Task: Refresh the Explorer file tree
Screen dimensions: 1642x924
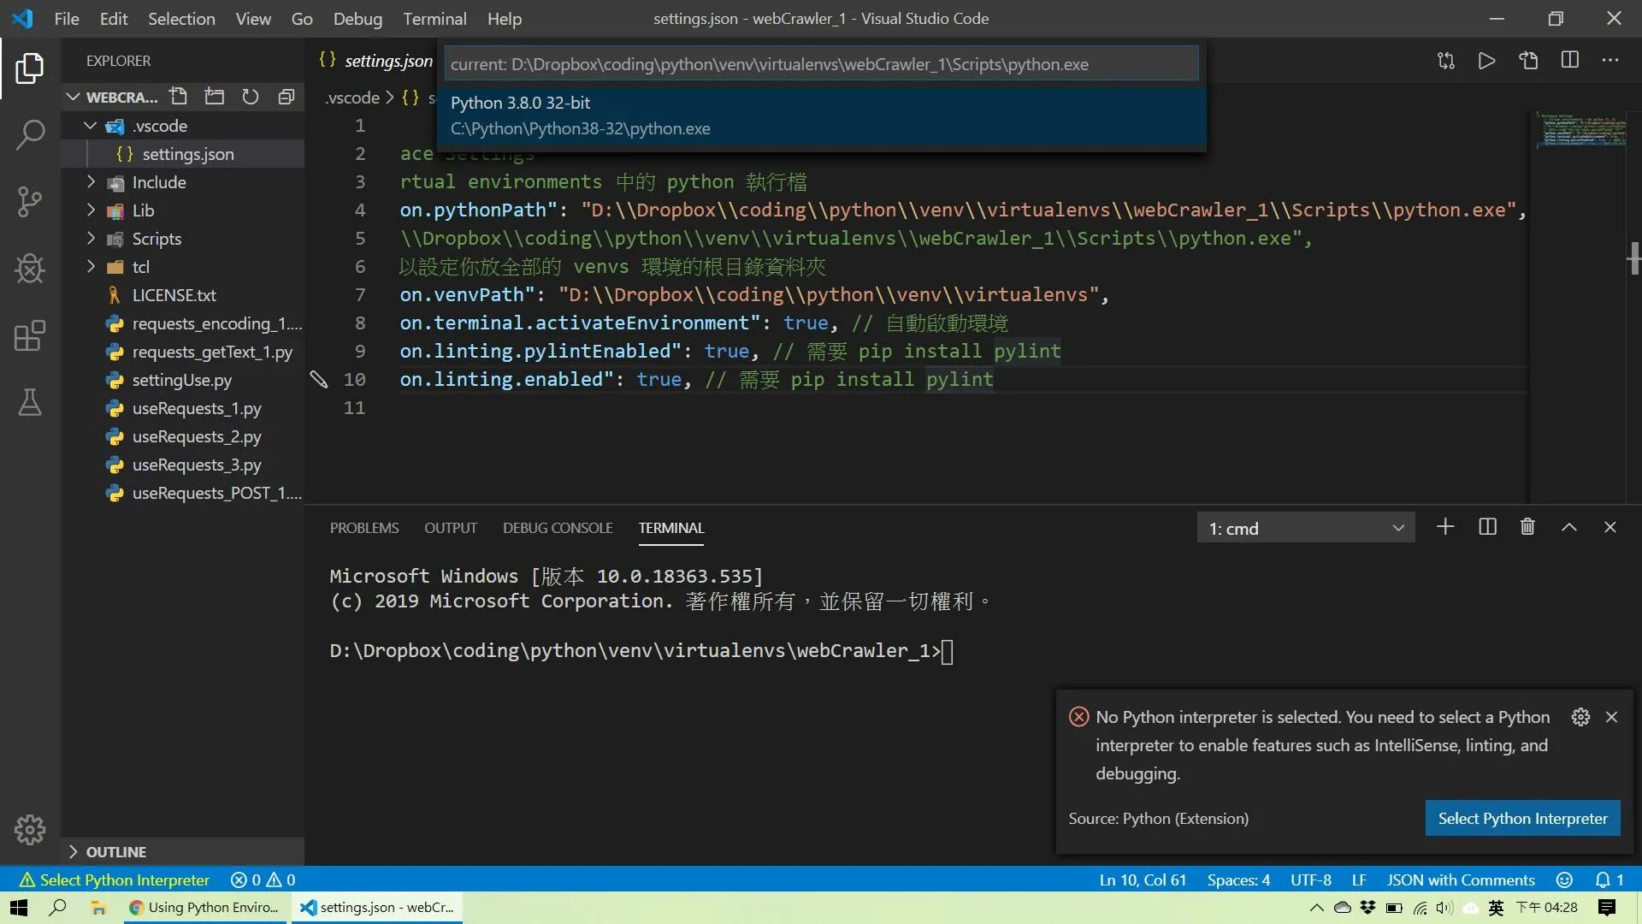Action: (250, 97)
